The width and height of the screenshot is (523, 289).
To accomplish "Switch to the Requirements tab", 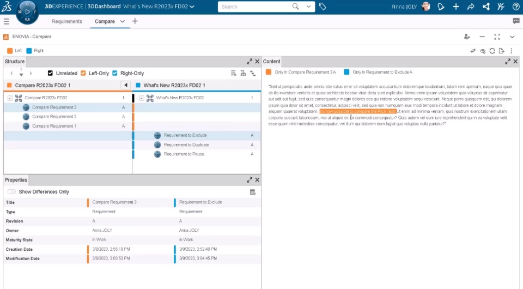I will pyautogui.click(x=66, y=21).
